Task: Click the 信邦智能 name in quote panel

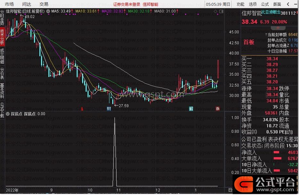Action: coord(252,13)
